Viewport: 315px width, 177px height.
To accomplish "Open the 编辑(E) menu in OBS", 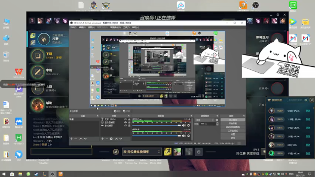I will 82,28.
